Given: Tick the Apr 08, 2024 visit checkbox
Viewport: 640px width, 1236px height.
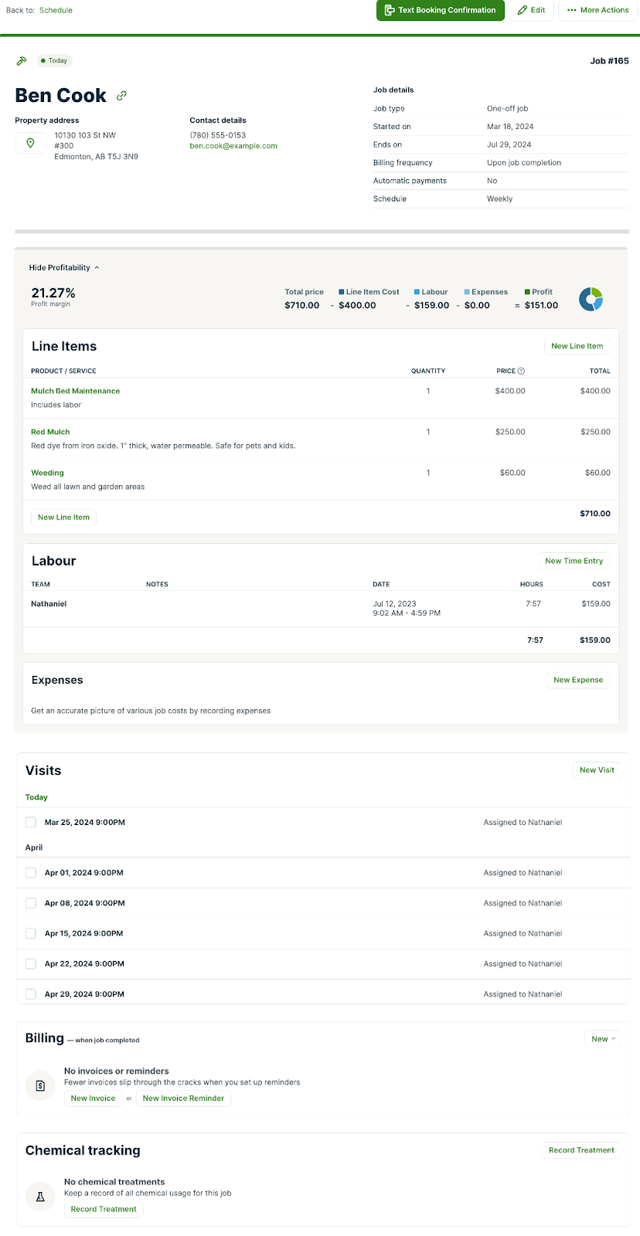Looking at the screenshot, I should [31, 903].
